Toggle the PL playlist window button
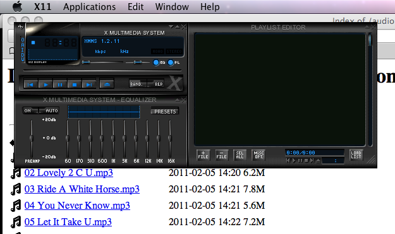 pyautogui.click(x=171, y=62)
